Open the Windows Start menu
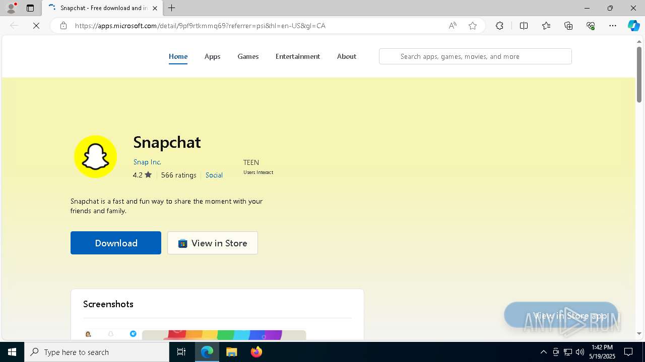This screenshot has width=645, height=362. pos(12,352)
